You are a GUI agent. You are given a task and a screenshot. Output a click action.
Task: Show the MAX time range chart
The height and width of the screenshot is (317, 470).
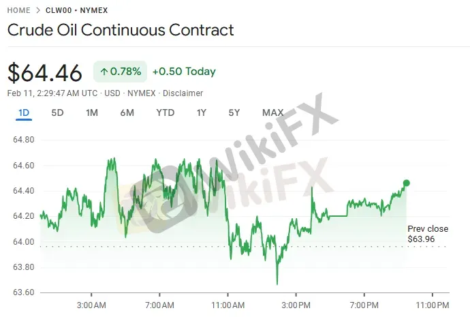coord(272,112)
